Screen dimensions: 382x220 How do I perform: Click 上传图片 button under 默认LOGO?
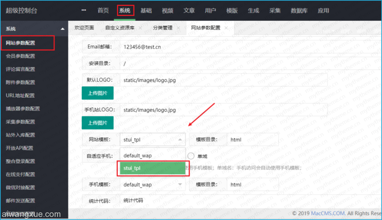[97, 93]
